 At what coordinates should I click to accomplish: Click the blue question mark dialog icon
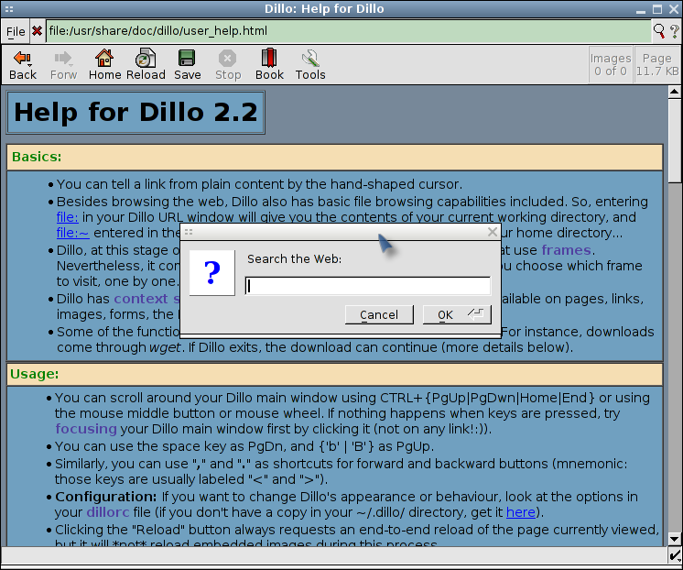212,272
